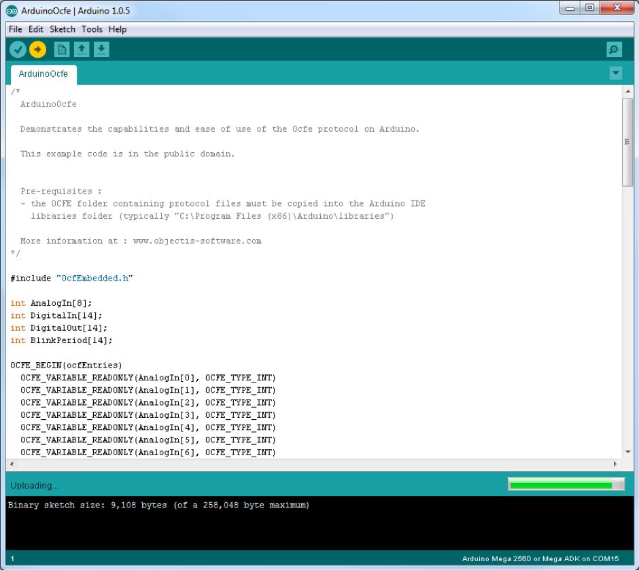The image size is (639, 570).
Task: Click the AnalogIn[3] readonly variable line
Action: pos(148,415)
